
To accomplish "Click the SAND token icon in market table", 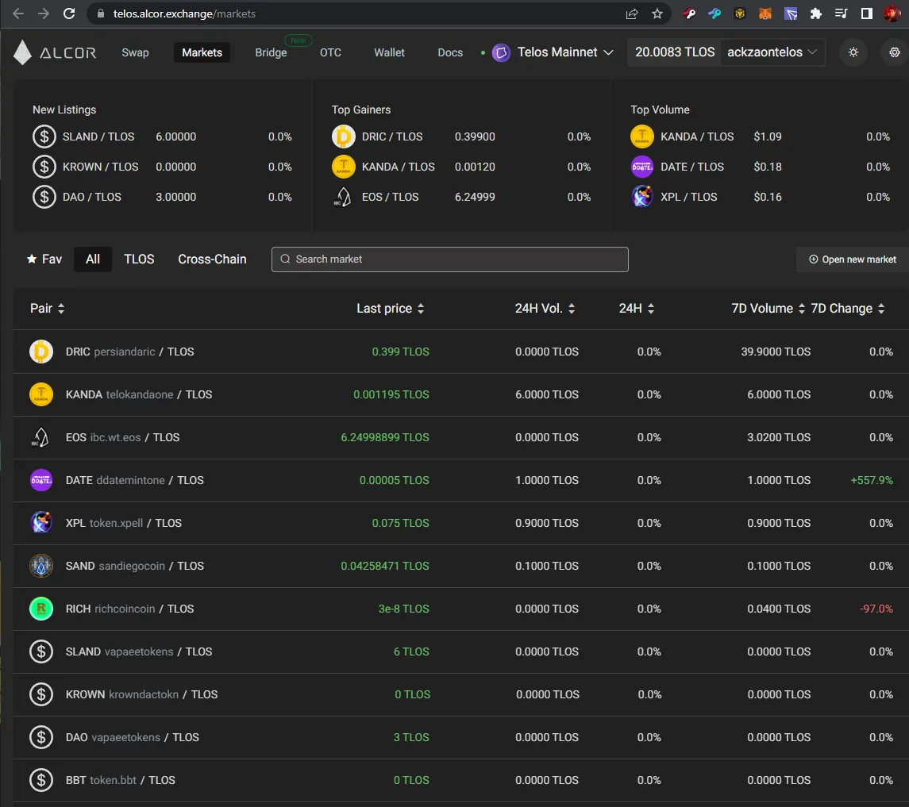I will click(41, 566).
